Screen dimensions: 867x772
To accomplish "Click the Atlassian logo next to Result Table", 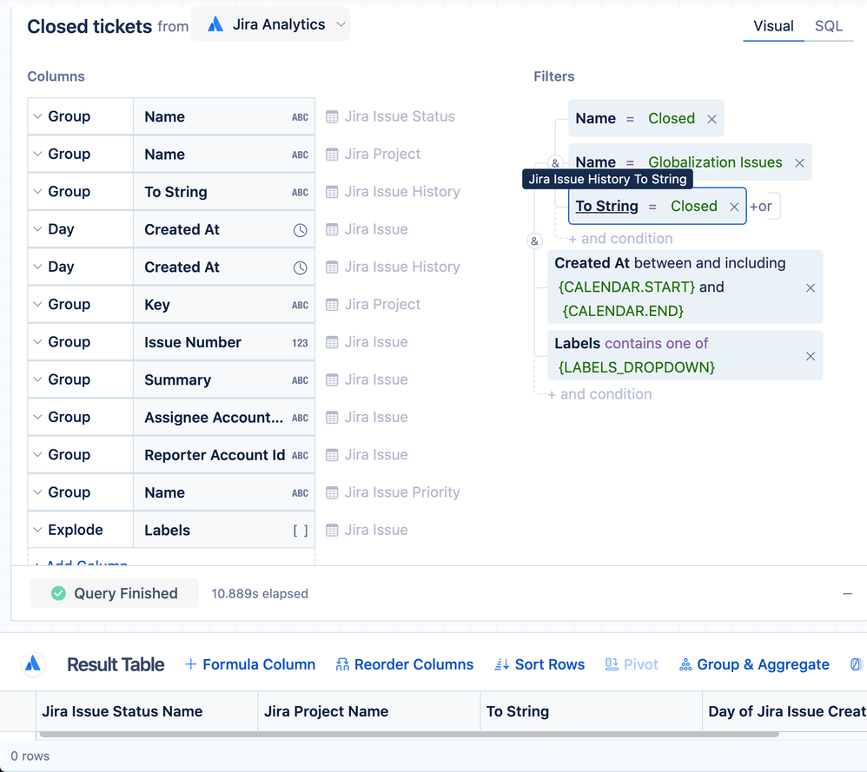I will tap(33, 663).
